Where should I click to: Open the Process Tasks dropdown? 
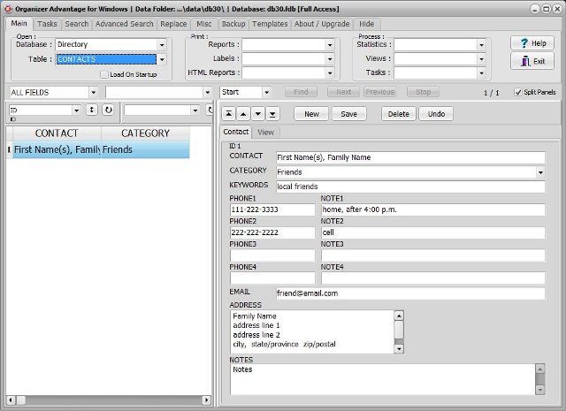(481, 72)
